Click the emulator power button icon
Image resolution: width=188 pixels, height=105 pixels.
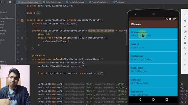(185, 15)
